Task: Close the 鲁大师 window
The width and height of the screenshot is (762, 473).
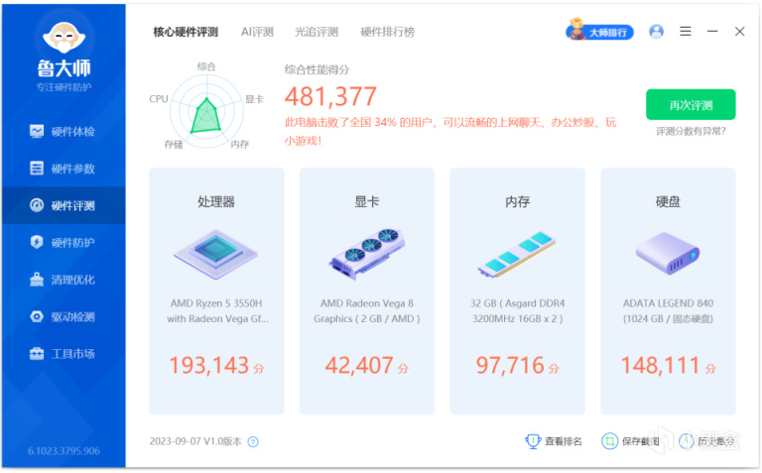Action: click(x=739, y=32)
